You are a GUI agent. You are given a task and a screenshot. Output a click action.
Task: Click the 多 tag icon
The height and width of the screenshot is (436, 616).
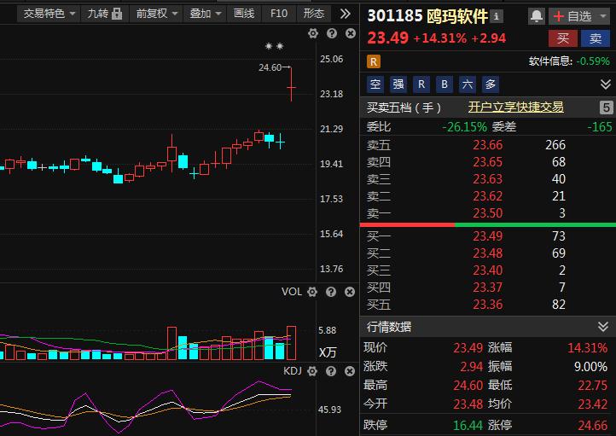491,84
